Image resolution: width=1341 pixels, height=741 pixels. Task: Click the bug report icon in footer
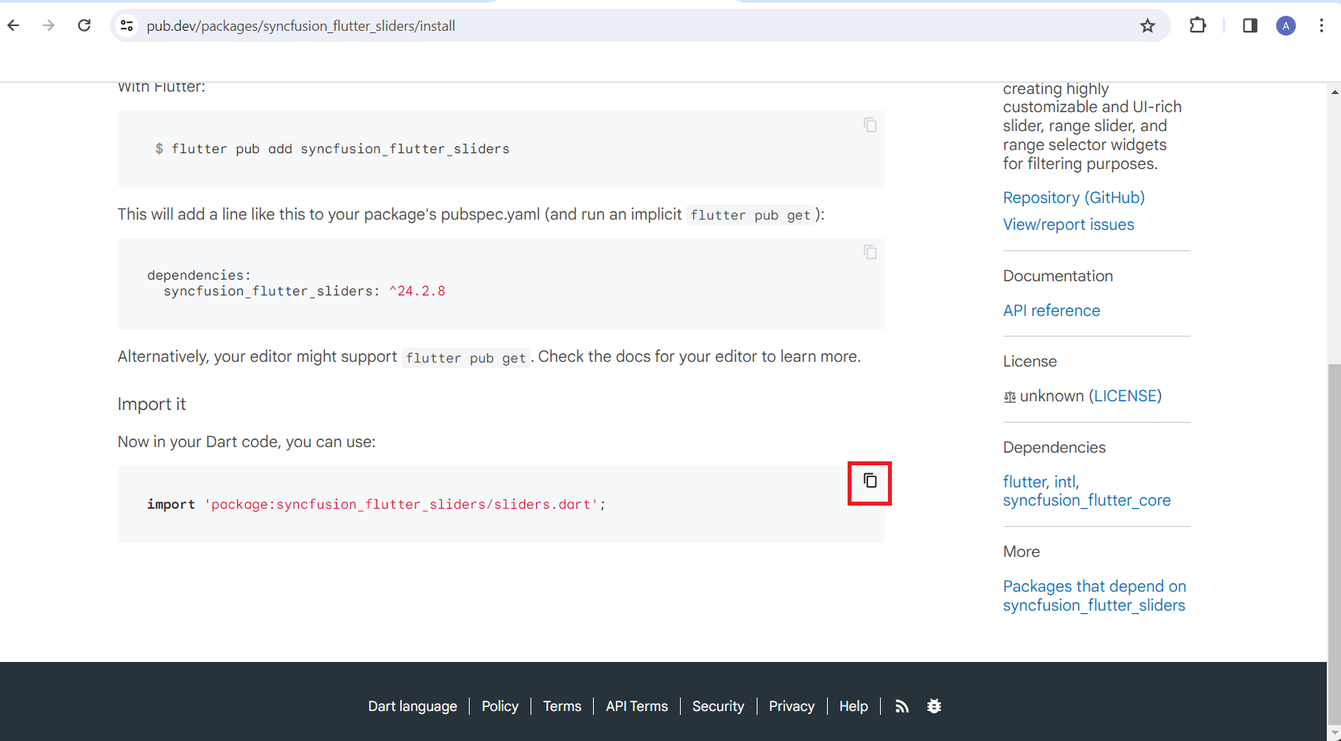pos(934,706)
